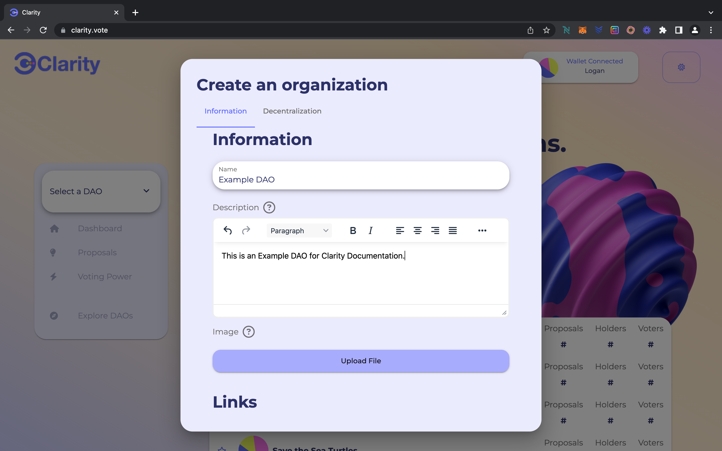The height and width of the screenshot is (451, 722).
Task: Justify the description text
Action: 453,231
